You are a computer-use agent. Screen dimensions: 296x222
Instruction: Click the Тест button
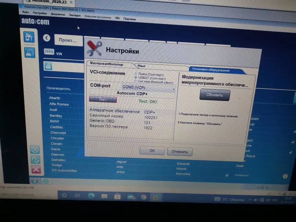click(x=103, y=100)
